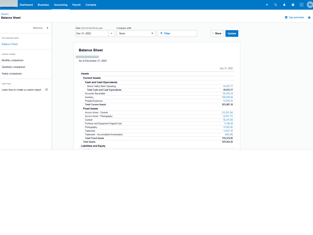This screenshot has height=235, width=313.
Task: Open the More options menu
Action: (x=217, y=33)
